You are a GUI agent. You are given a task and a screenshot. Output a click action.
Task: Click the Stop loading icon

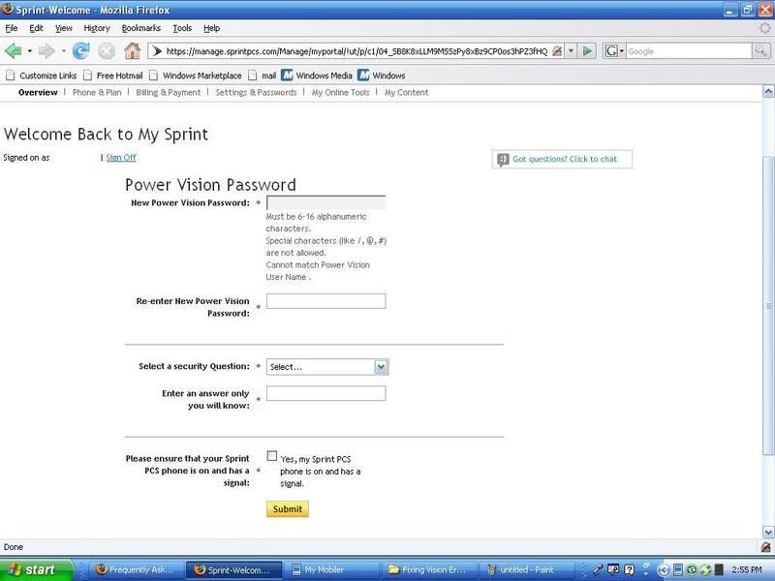(107, 50)
